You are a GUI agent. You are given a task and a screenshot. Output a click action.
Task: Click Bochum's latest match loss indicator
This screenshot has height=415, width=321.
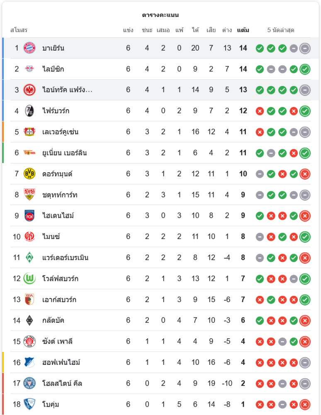(305, 404)
